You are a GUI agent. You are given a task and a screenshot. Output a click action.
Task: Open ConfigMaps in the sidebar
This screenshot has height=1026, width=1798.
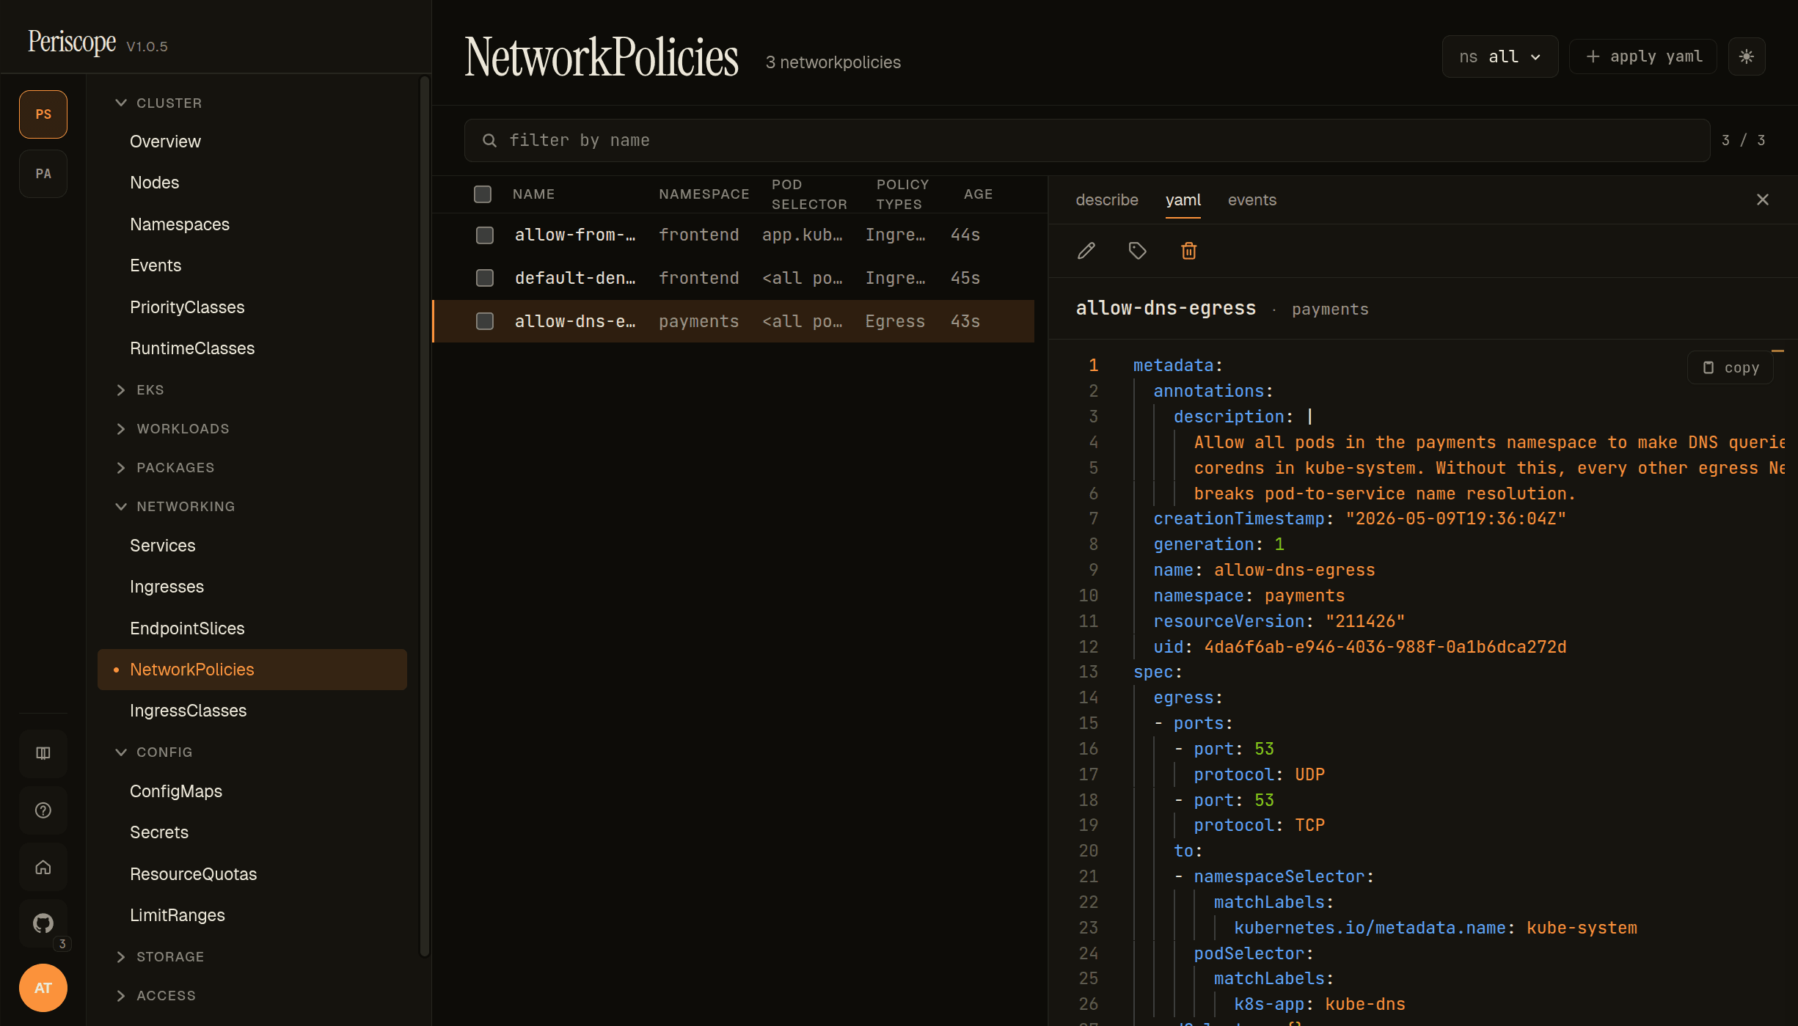(x=252, y=791)
